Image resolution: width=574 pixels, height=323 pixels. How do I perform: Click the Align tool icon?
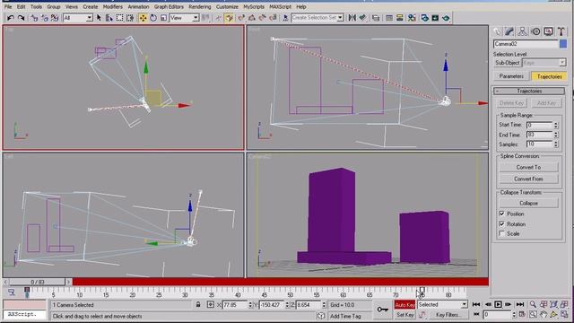[362, 18]
